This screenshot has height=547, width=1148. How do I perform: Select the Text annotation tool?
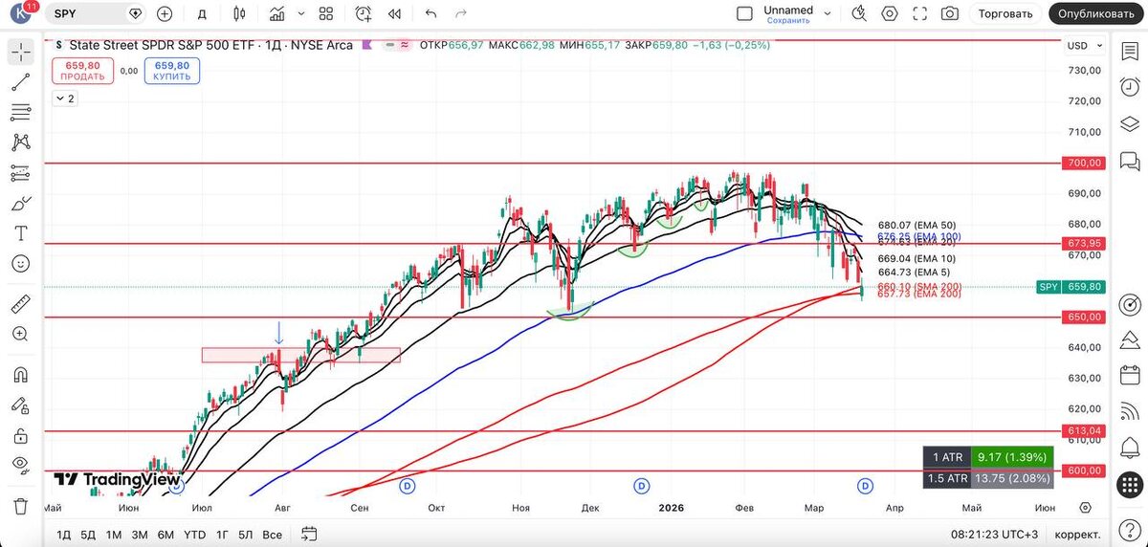(x=21, y=233)
